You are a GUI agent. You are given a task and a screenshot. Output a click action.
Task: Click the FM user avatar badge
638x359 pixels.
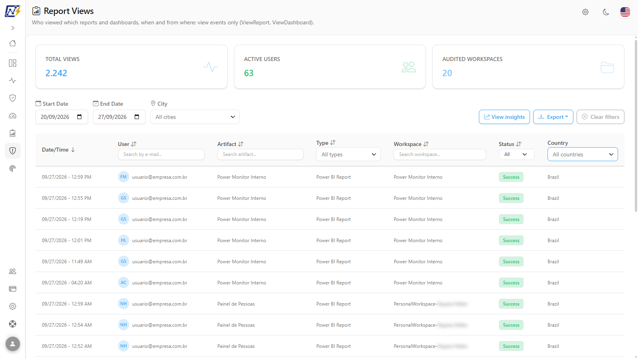click(x=124, y=177)
